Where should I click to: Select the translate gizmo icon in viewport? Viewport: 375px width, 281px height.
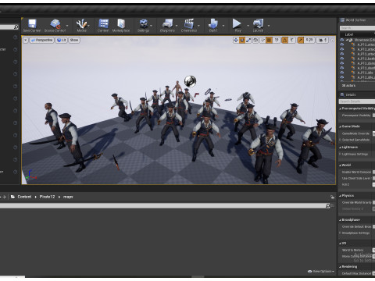pos(236,40)
